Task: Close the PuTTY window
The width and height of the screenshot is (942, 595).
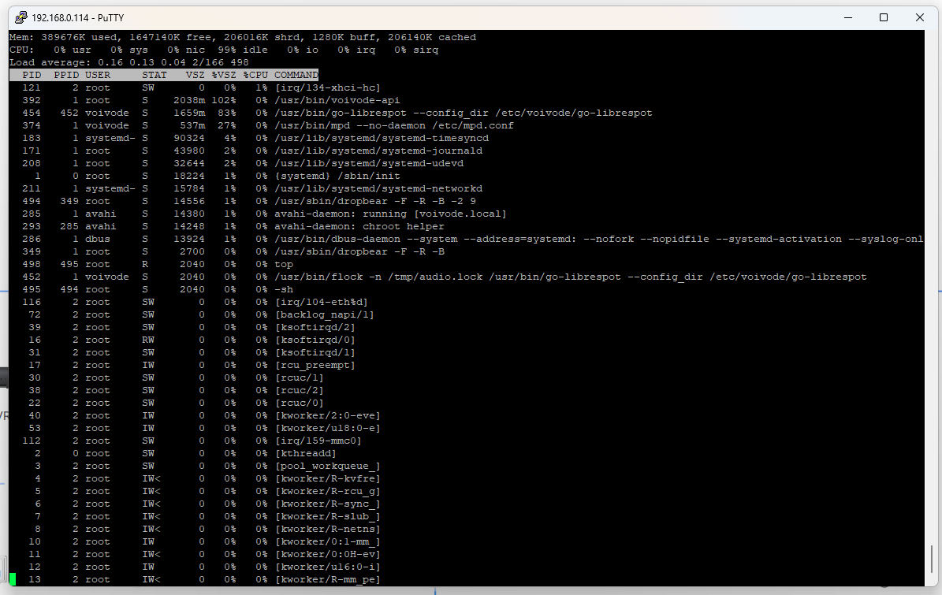Action: point(920,17)
